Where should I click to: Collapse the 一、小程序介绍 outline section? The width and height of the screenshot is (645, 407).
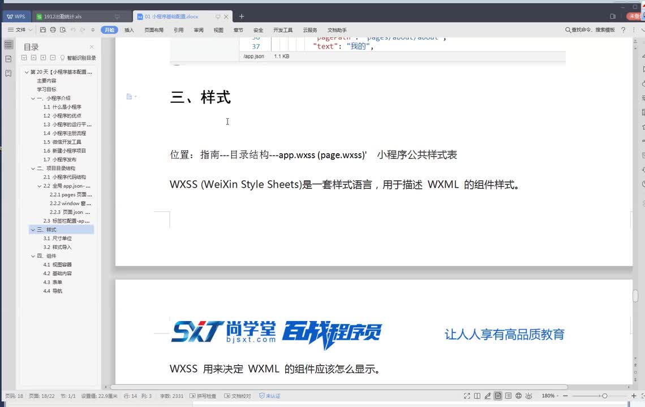click(x=33, y=98)
